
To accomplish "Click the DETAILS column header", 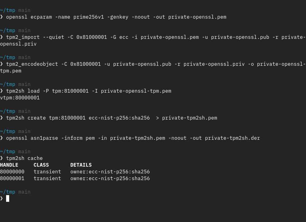I will click(x=81, y=165).
